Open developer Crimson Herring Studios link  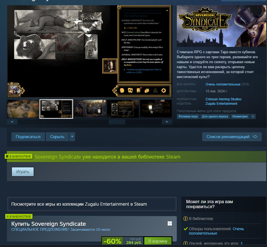tap(223, 99)
